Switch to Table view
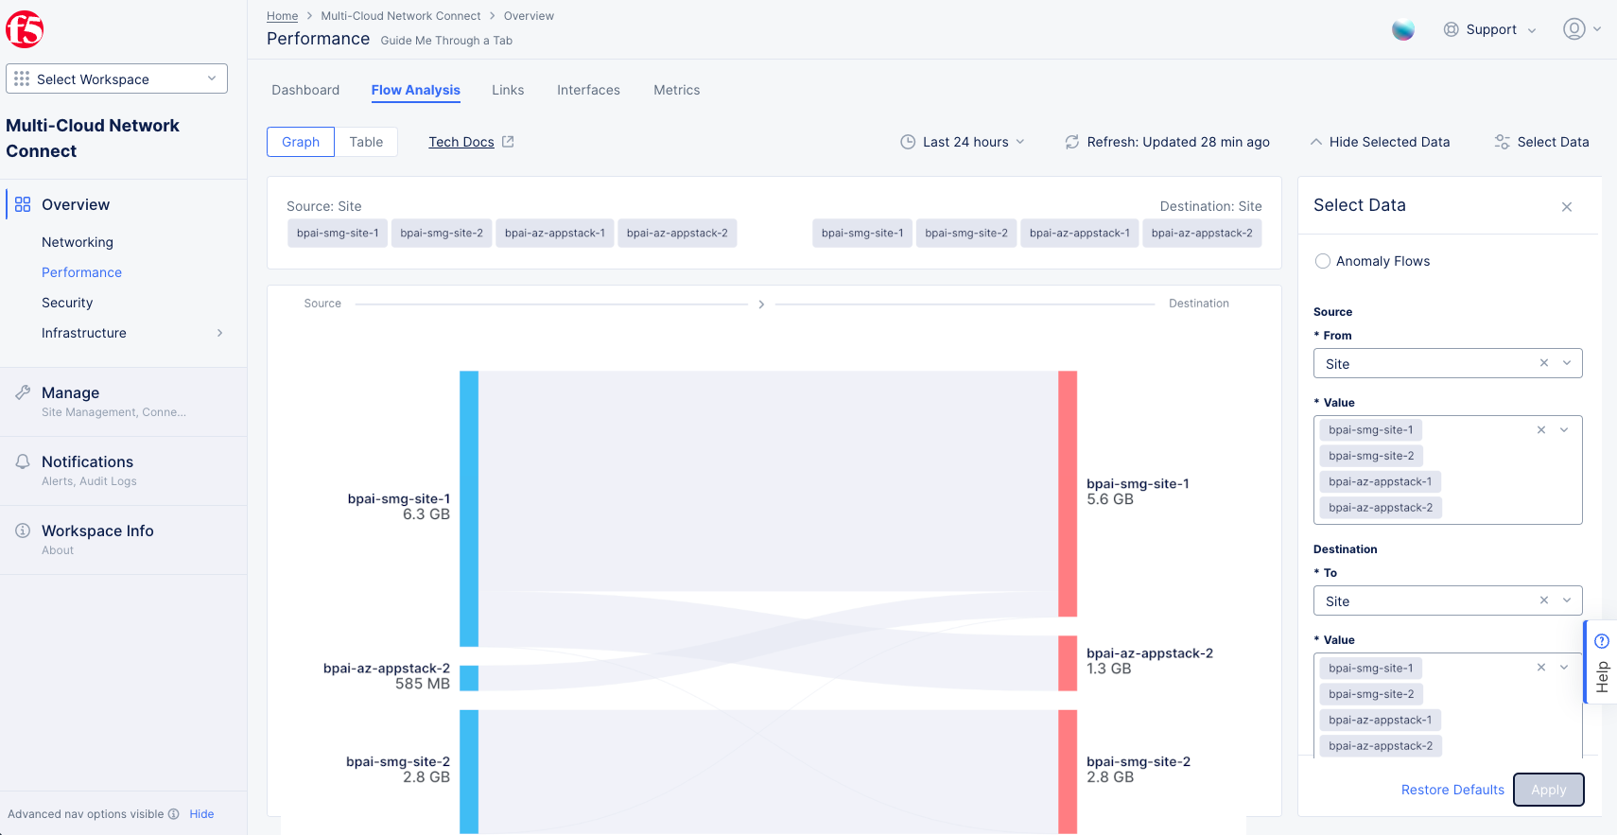1617x835 pixels. (x=366, y=142)
